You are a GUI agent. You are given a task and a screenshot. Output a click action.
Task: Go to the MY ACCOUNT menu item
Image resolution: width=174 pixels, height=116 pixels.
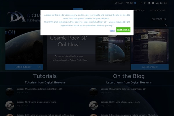157,10
